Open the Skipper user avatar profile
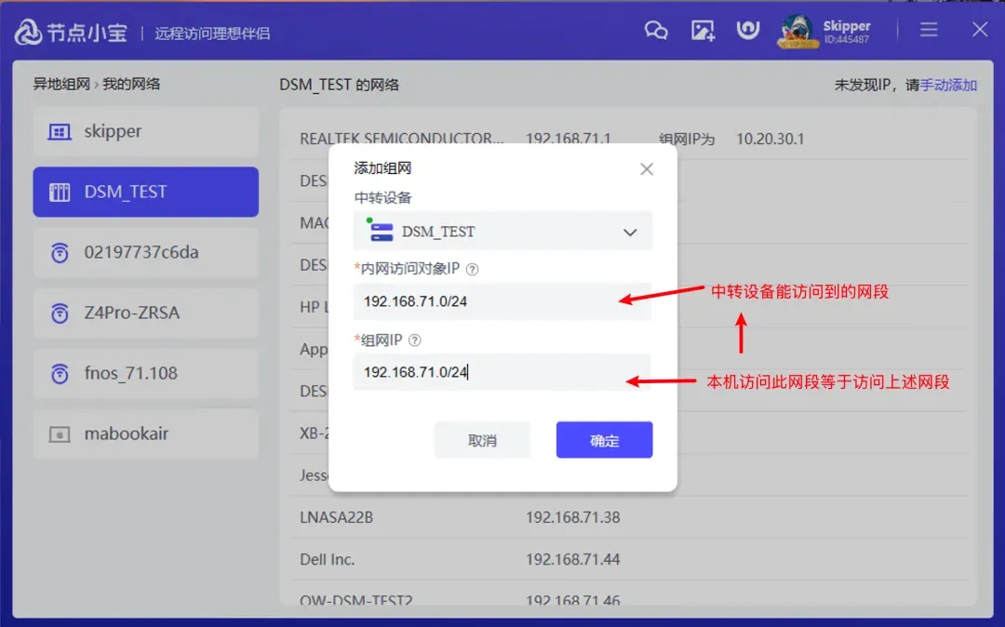 point(797,31)
